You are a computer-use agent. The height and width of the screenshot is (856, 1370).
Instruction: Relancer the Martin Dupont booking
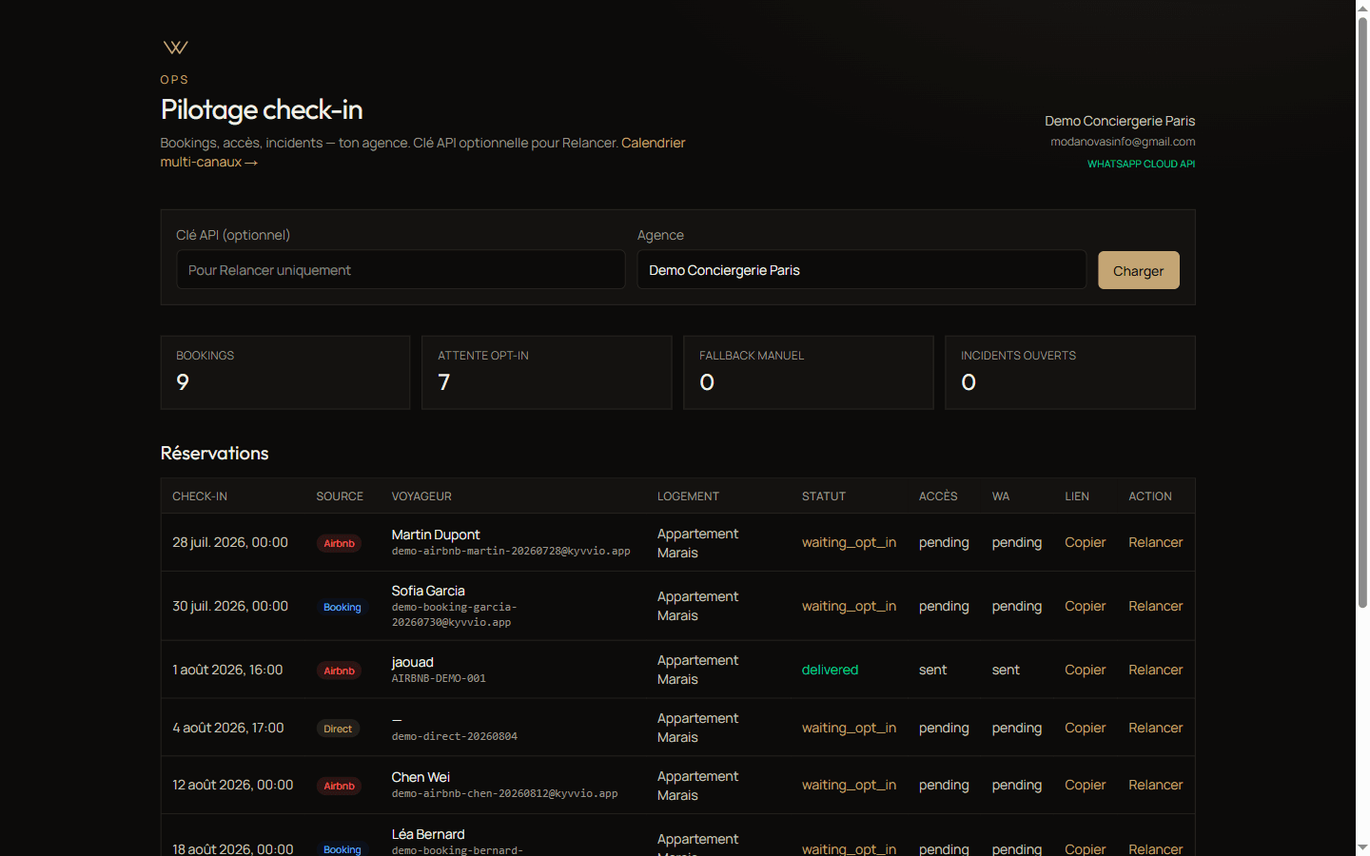[x=1155, y=542]
